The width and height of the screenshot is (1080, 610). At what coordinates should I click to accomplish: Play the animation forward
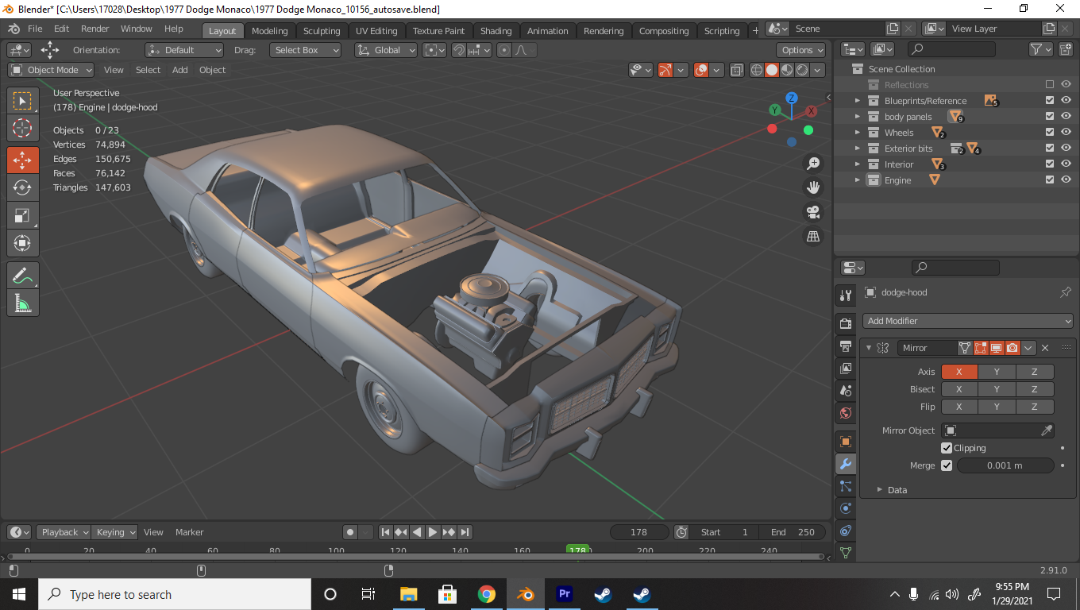point(433,532)
